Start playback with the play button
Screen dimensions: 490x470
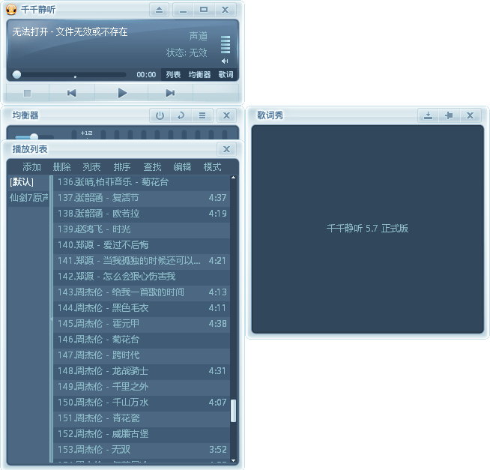(121, 93)
